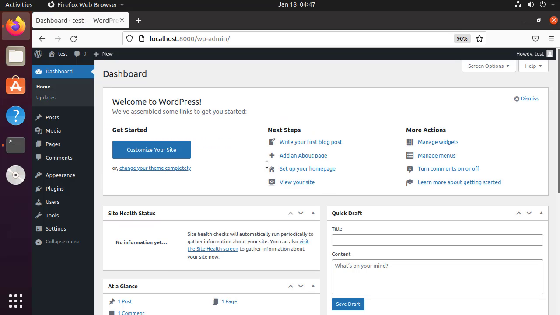The width and height of the screenshot is (560, 315).
Task: Click Turn comments on or off link
Action: (448, 168)
